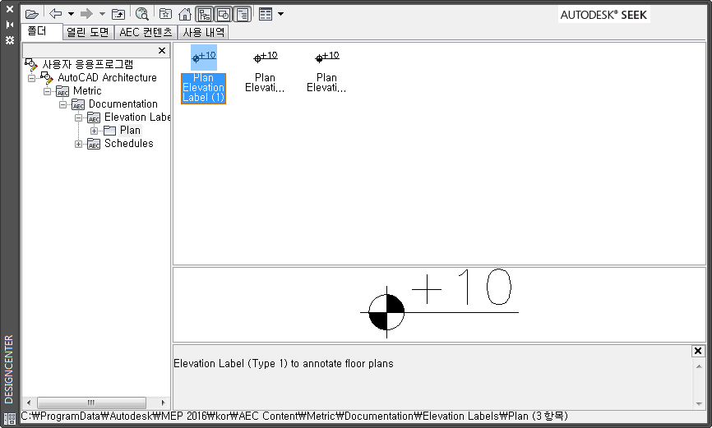
Task: Select 사용자 응용프로그램 root node
Action: coord(88,64)
